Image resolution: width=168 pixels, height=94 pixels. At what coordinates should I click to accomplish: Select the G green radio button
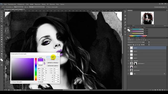click(39, 78)
